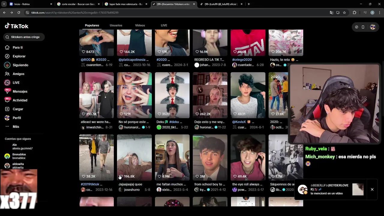The height and width of the screenshot is (216, 384).
Task: Close the mention notification popup
Action: (x=372, y=189)
